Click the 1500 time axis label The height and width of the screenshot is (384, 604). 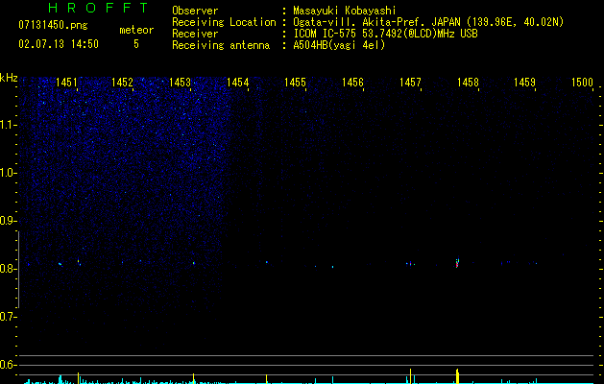click(x=582, y=83)
